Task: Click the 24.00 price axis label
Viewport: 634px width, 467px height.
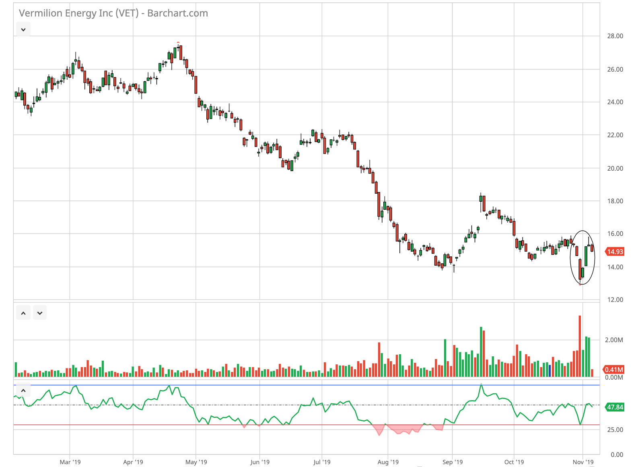Action: (x=615, y=102)
